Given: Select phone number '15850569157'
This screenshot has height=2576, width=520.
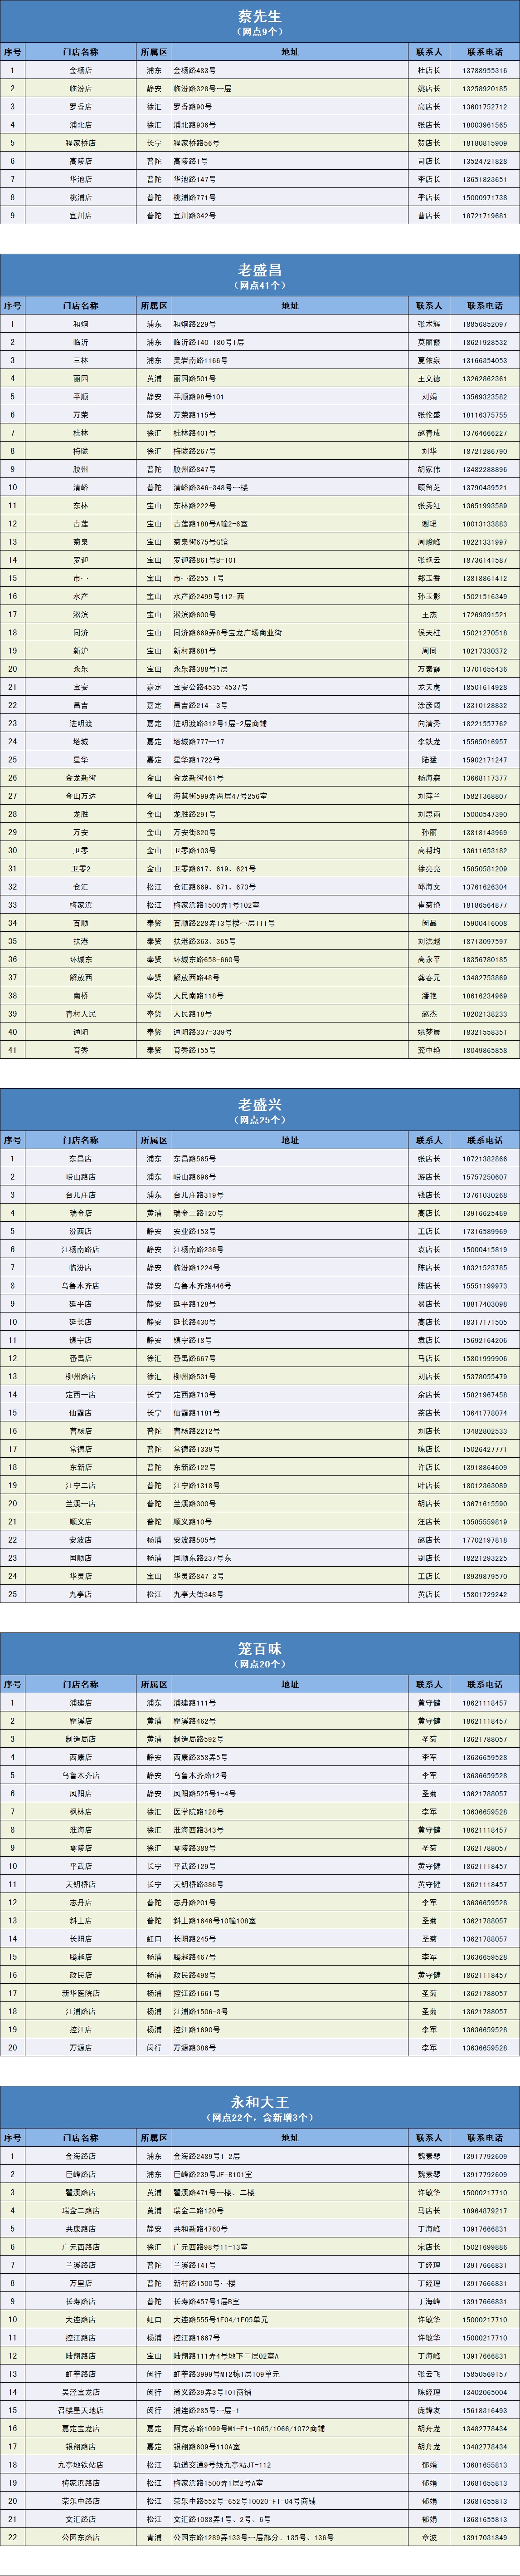Looking at the screenshot, I should (x=485, y=2373).
